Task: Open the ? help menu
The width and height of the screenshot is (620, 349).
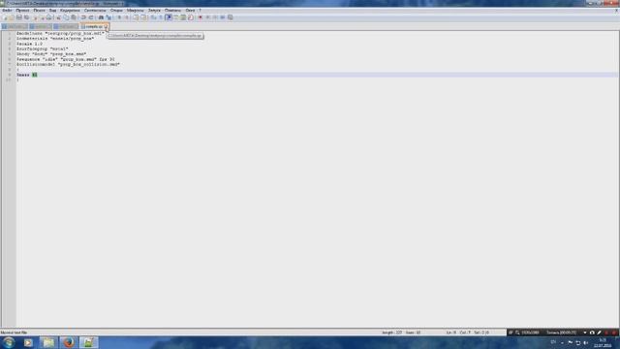Action: click(201, 11)
